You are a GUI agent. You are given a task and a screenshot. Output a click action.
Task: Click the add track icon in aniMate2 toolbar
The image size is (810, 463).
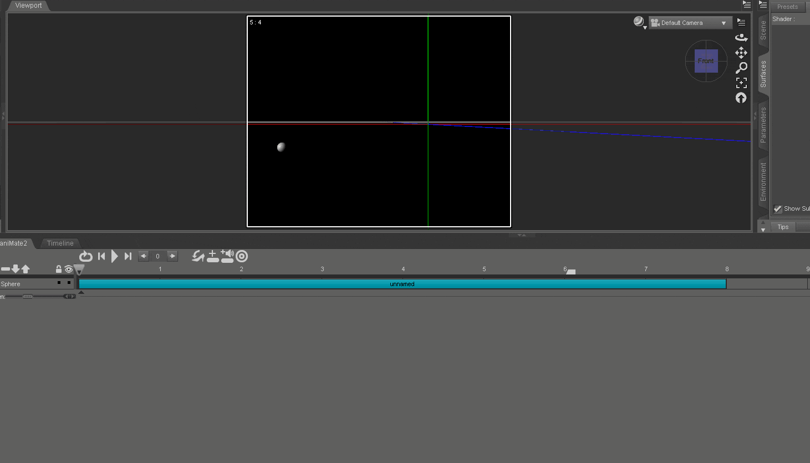[x=213, y=256]
